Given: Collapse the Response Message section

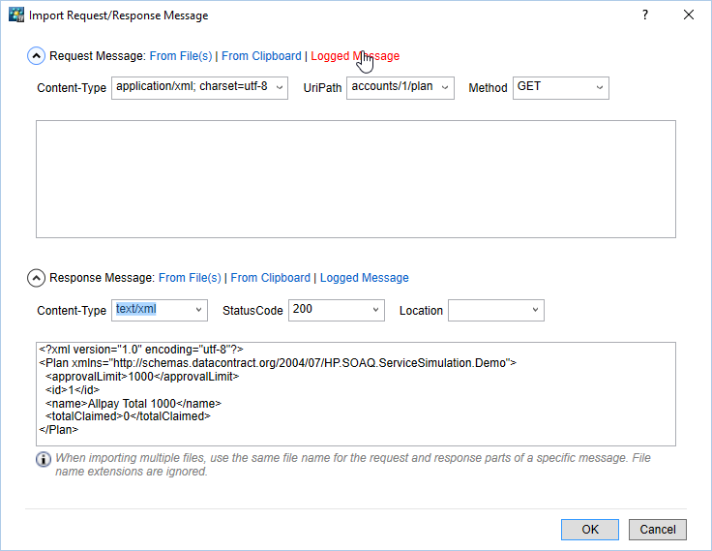Looking at the screenshot, I should [x=36, y=278].
